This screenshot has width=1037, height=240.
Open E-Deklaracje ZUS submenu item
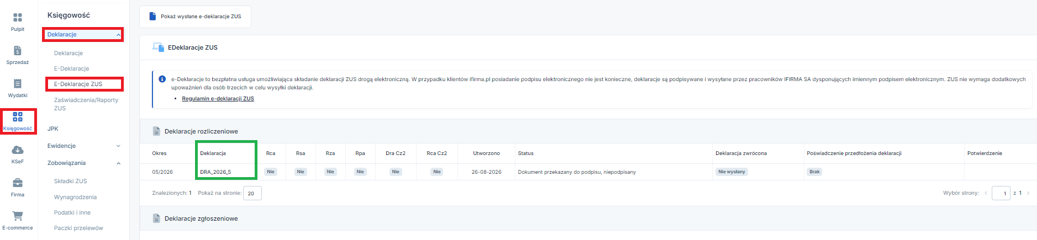coord(78,84)
